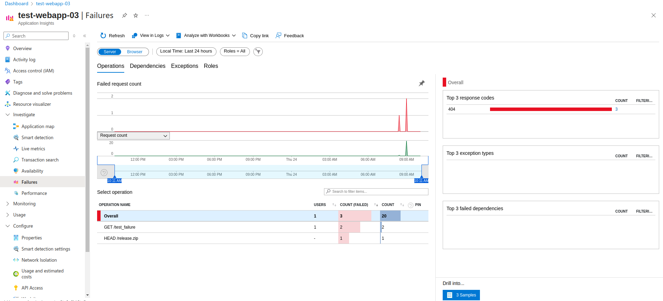663x301 pixels.
Task: Add Failures page to favorites star
Action: (x=136, y=15)
